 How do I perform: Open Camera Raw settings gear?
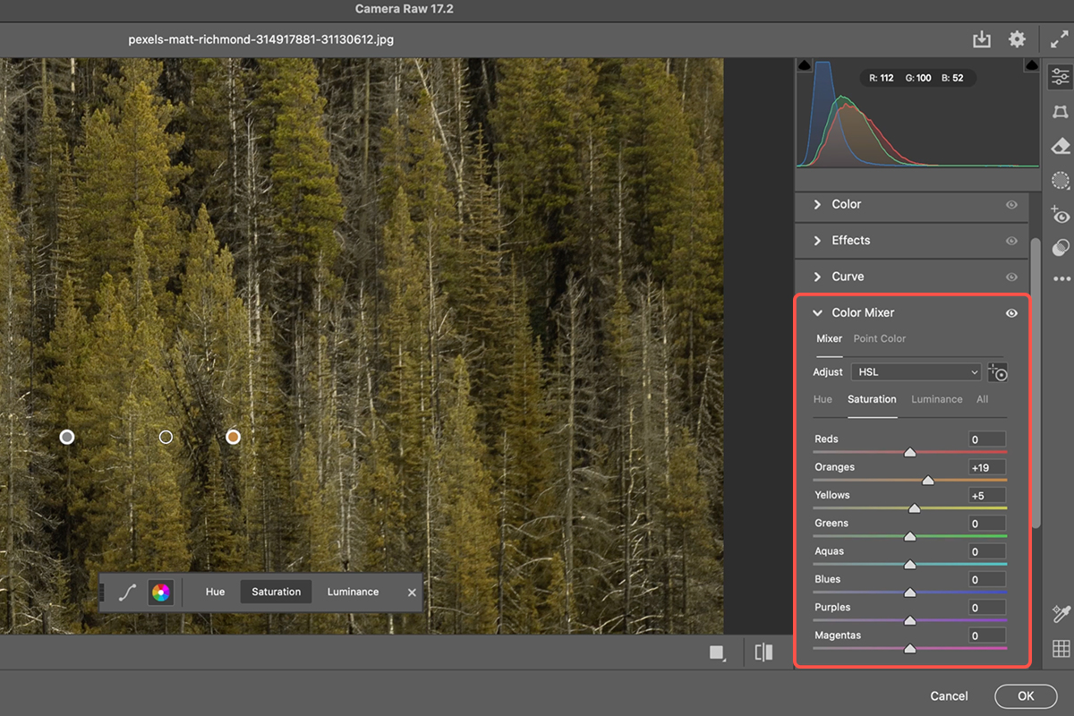click(x=1017, y=39)
